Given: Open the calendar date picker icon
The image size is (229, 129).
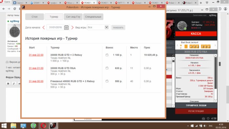Looking at the screenshot, I should [66, 28].
